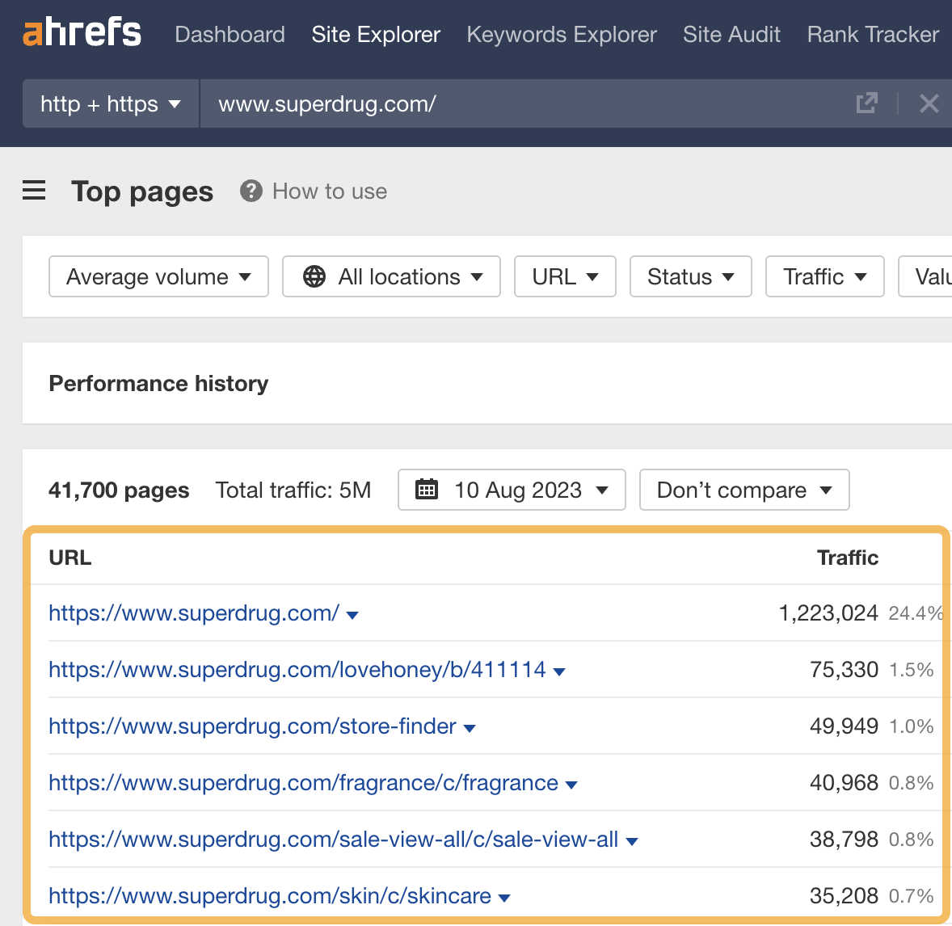Viewport: 952px width, 926px height.
Task: Open the Status filter
Action: pos(690,276)
